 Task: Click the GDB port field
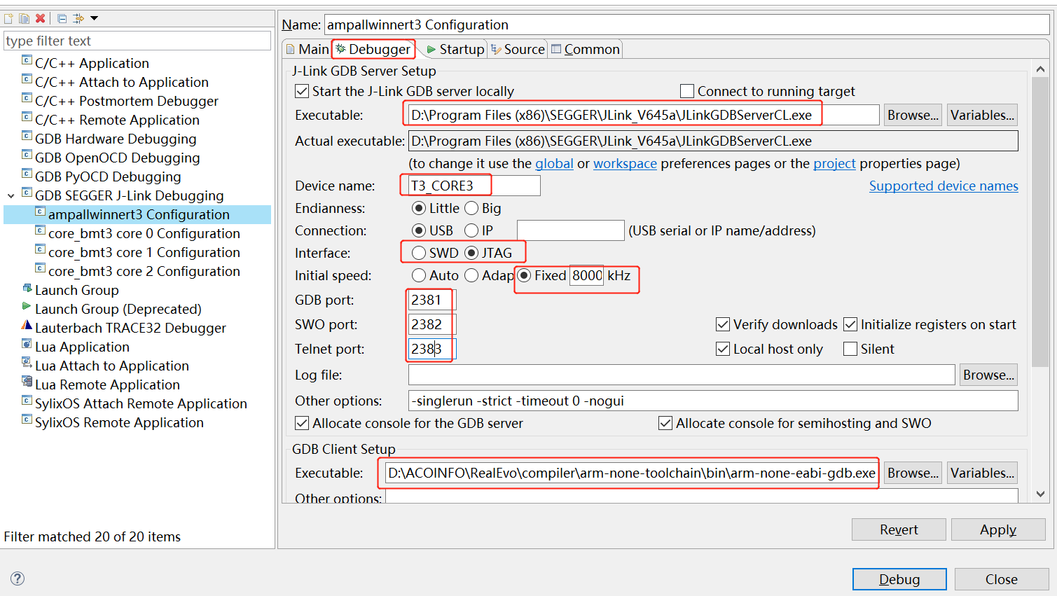click(432, 300)
